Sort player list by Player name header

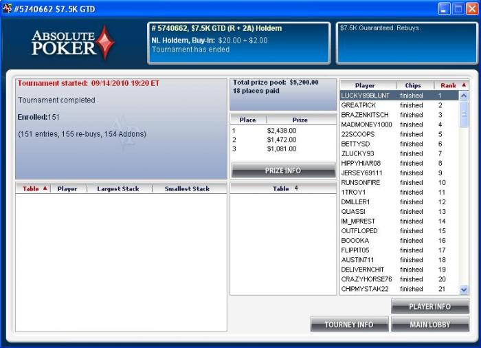point(365,85)
